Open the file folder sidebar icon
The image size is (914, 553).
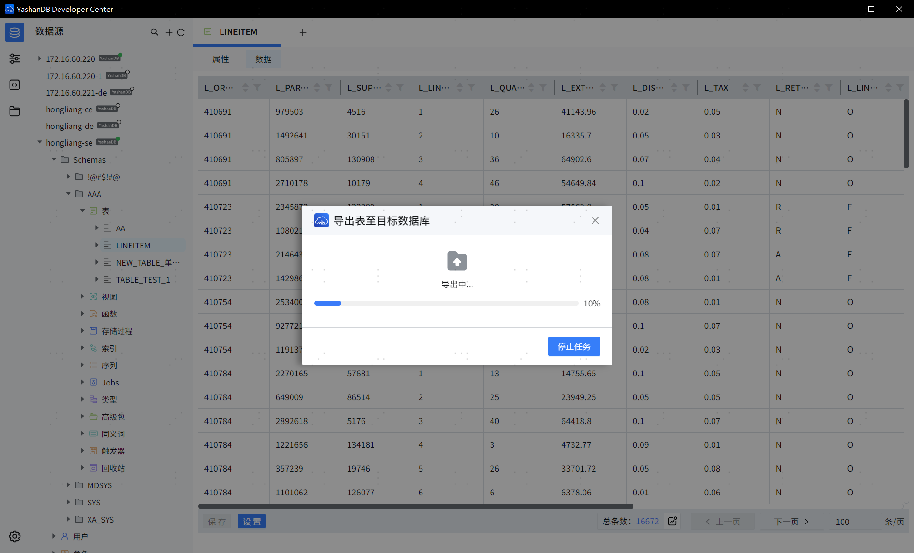(15, 111)
